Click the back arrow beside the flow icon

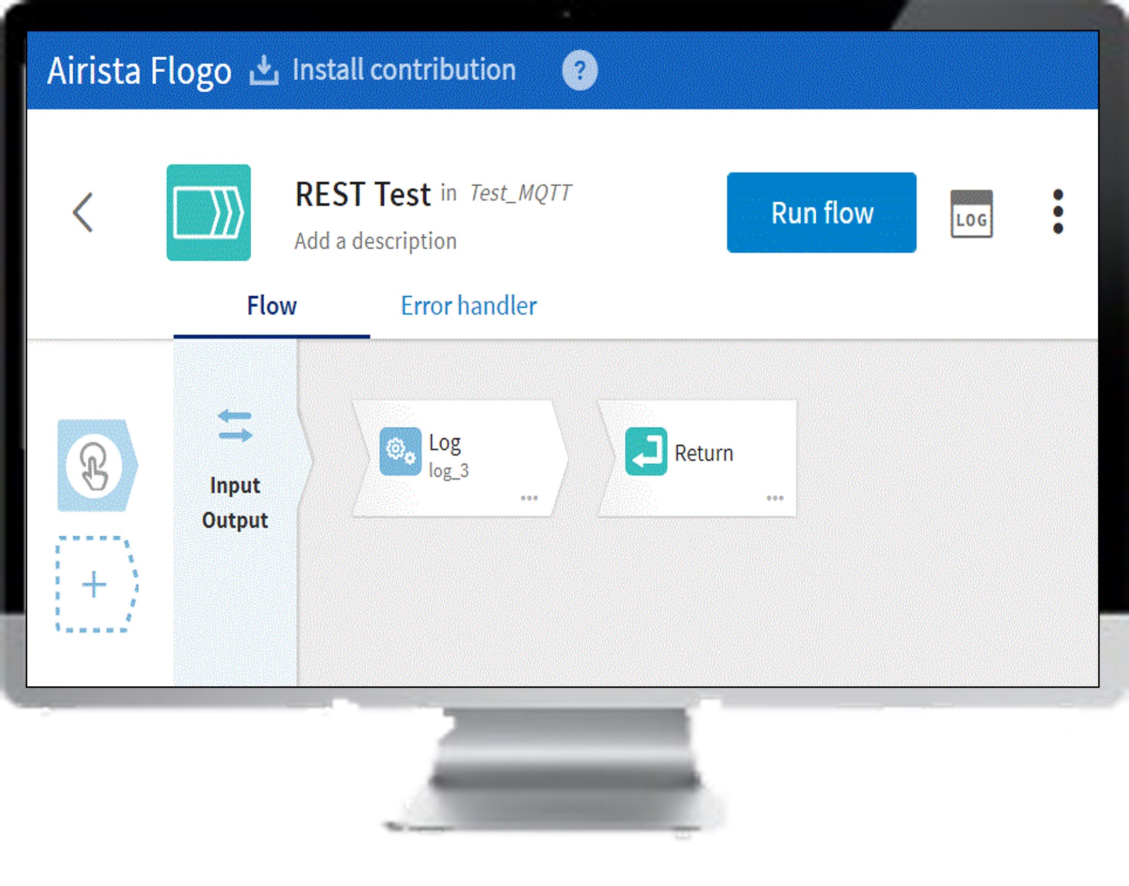[83, 212]
